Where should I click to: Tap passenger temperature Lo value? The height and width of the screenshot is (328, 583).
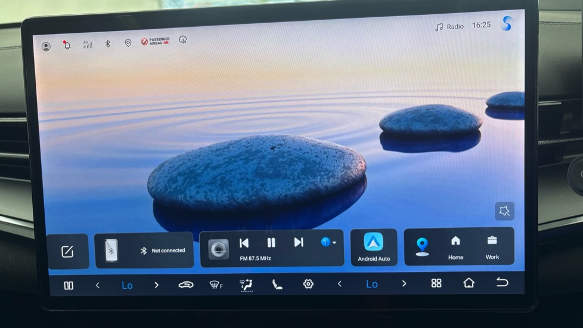tap(372, 284)
